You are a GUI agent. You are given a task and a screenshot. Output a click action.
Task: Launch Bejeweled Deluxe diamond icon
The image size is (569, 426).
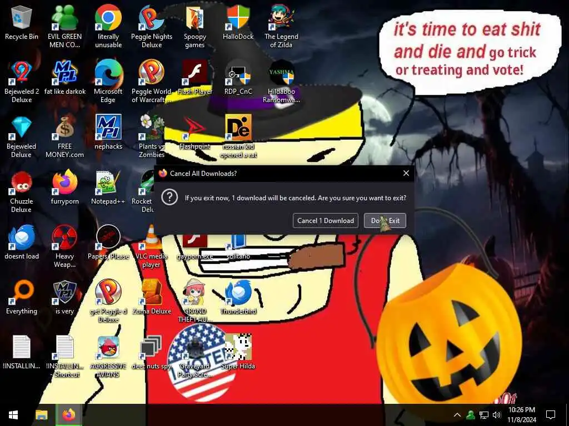click(22, 138)
